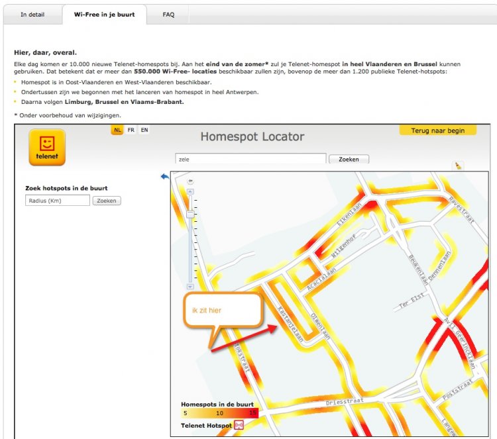
Task: Click the Poststraat street label on map
Action: coord(457,389)
